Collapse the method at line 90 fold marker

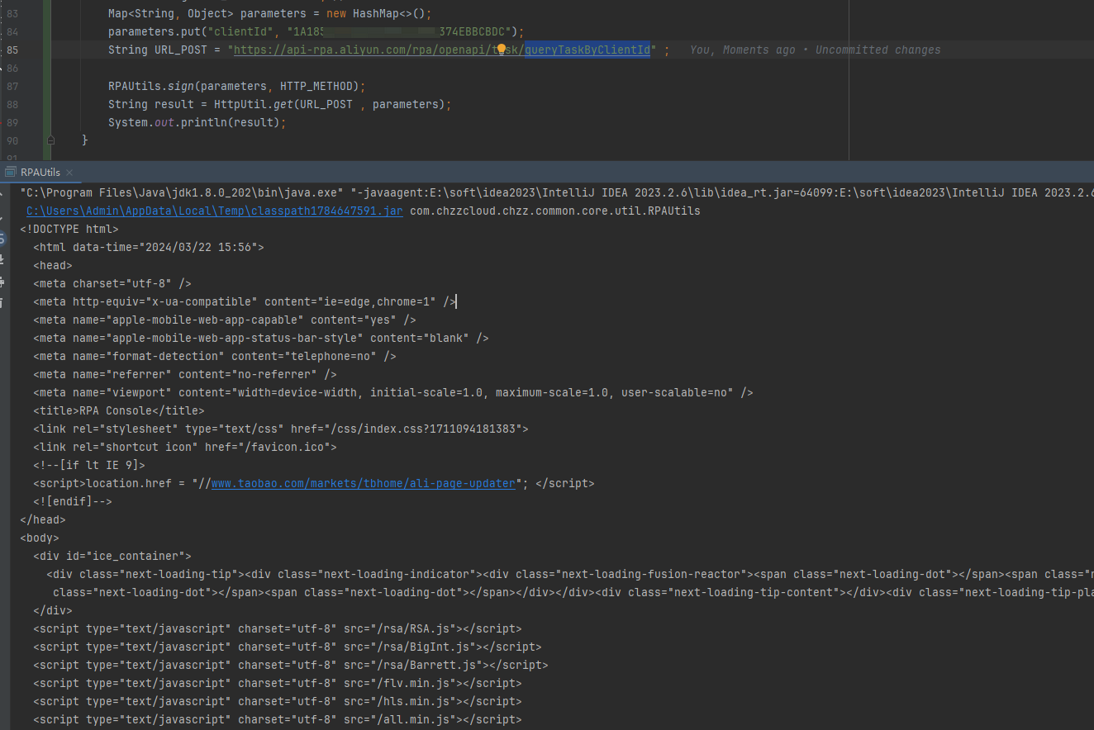51,141
